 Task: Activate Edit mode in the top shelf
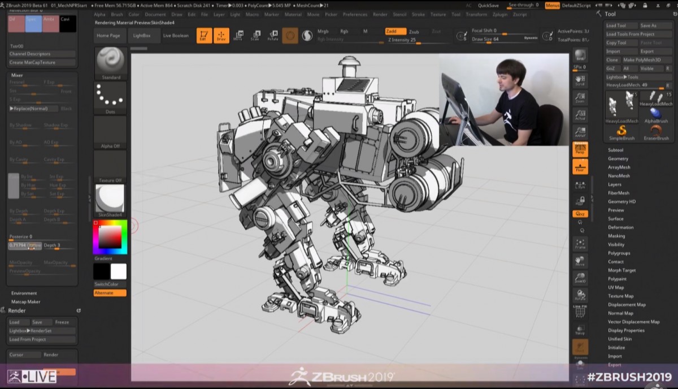click(204, 36)
